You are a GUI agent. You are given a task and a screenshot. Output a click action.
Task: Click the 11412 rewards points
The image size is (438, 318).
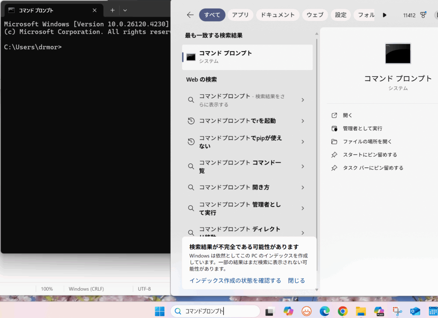(x=409, y=15)
